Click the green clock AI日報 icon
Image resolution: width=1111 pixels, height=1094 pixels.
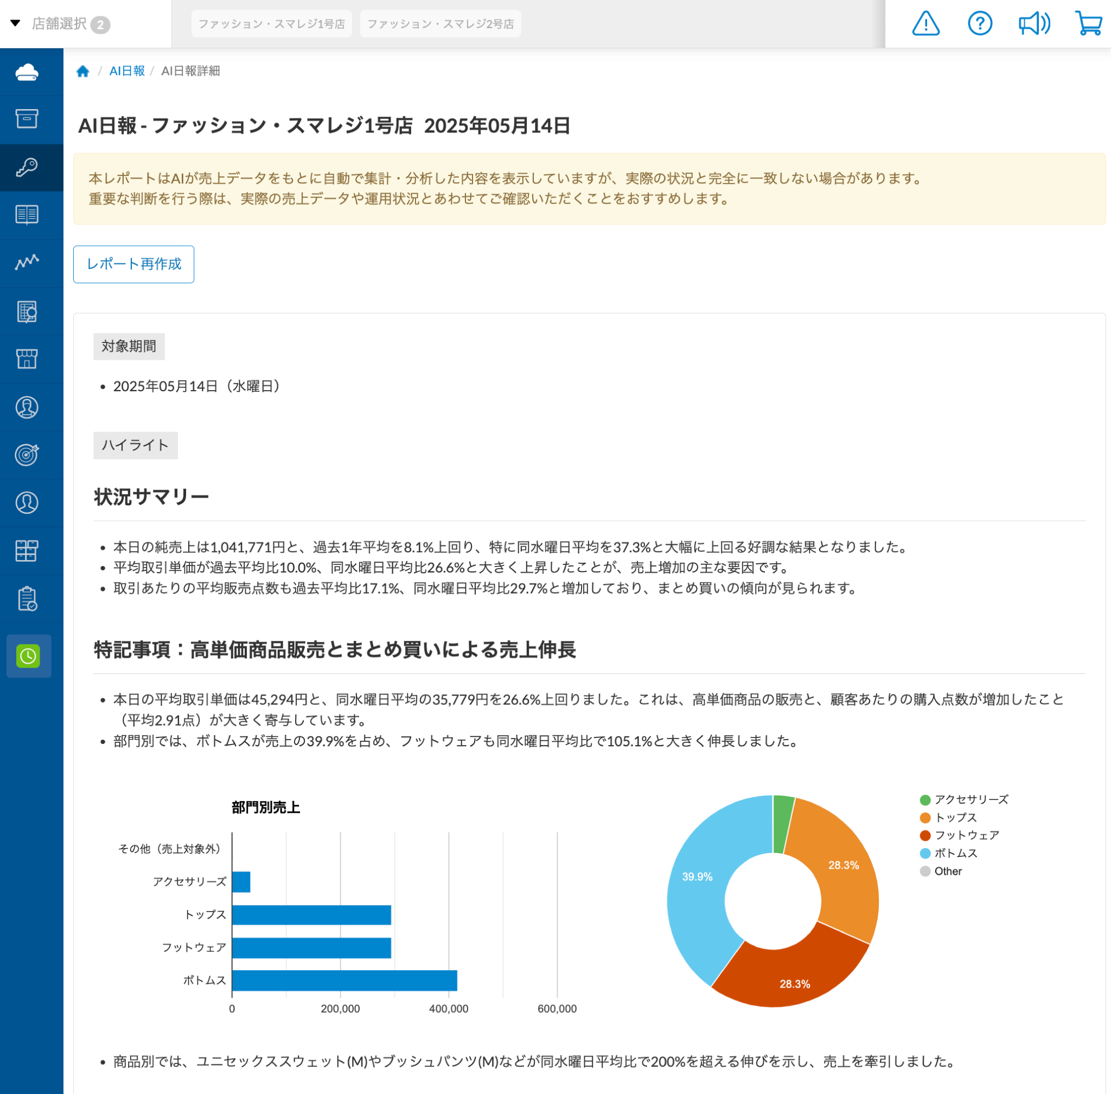pyautogui.click(x=29, y=657)
